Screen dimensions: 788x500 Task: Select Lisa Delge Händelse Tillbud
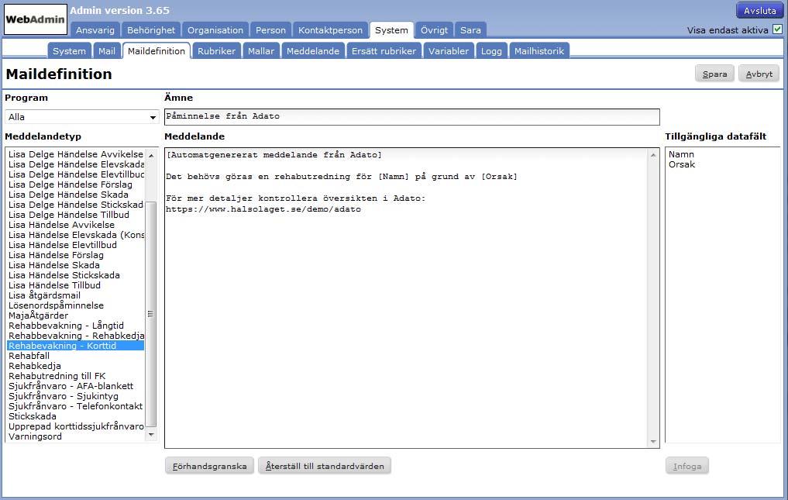click(x=76, y=215)
